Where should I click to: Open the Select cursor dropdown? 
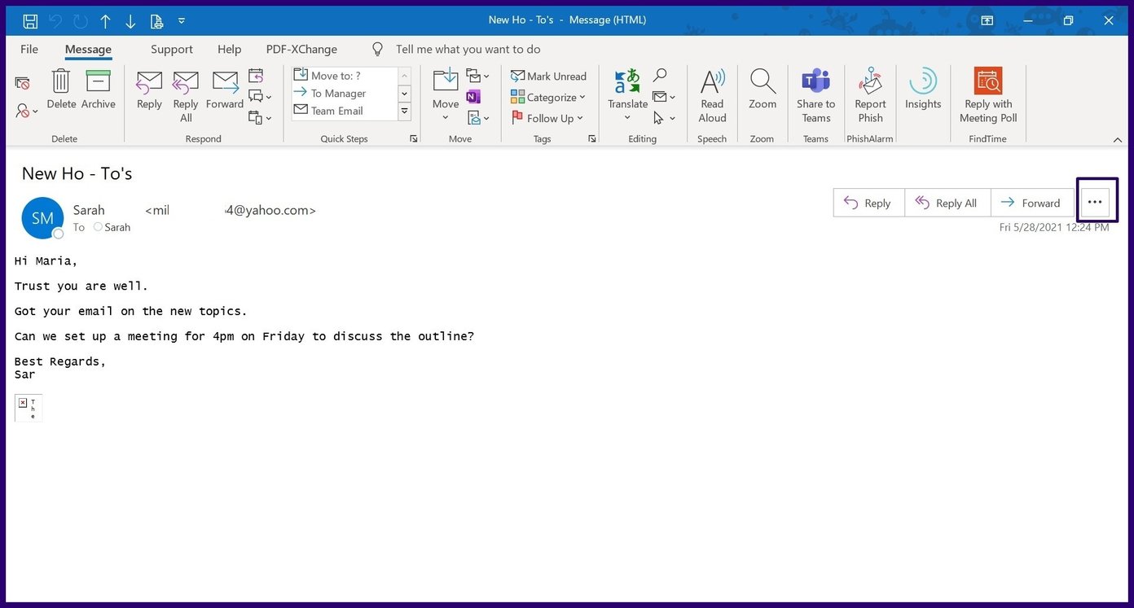(664, 118)
